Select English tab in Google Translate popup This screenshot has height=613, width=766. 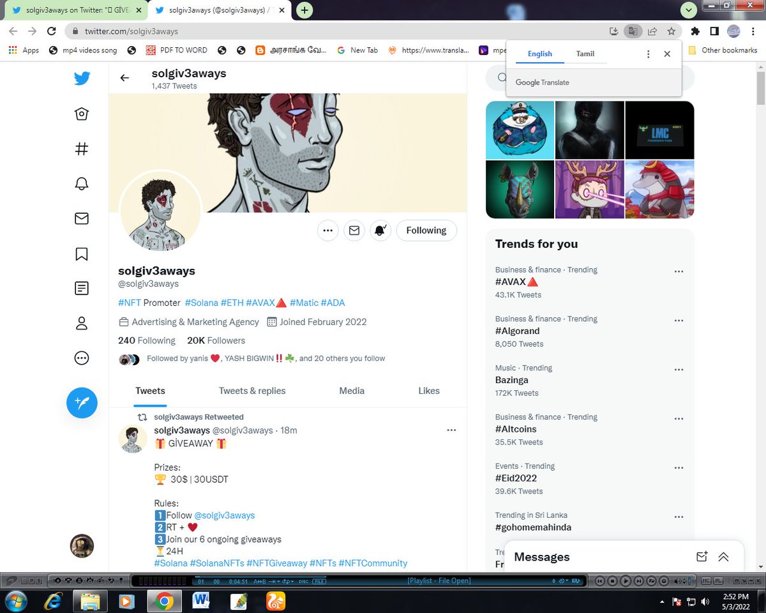[x=540, y=54]
